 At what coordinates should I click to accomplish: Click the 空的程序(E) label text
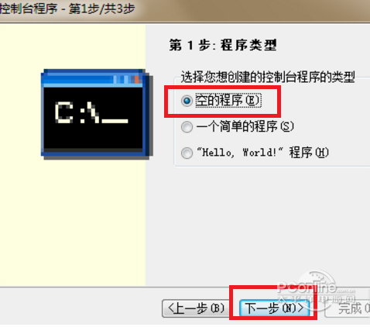[228, 100]
